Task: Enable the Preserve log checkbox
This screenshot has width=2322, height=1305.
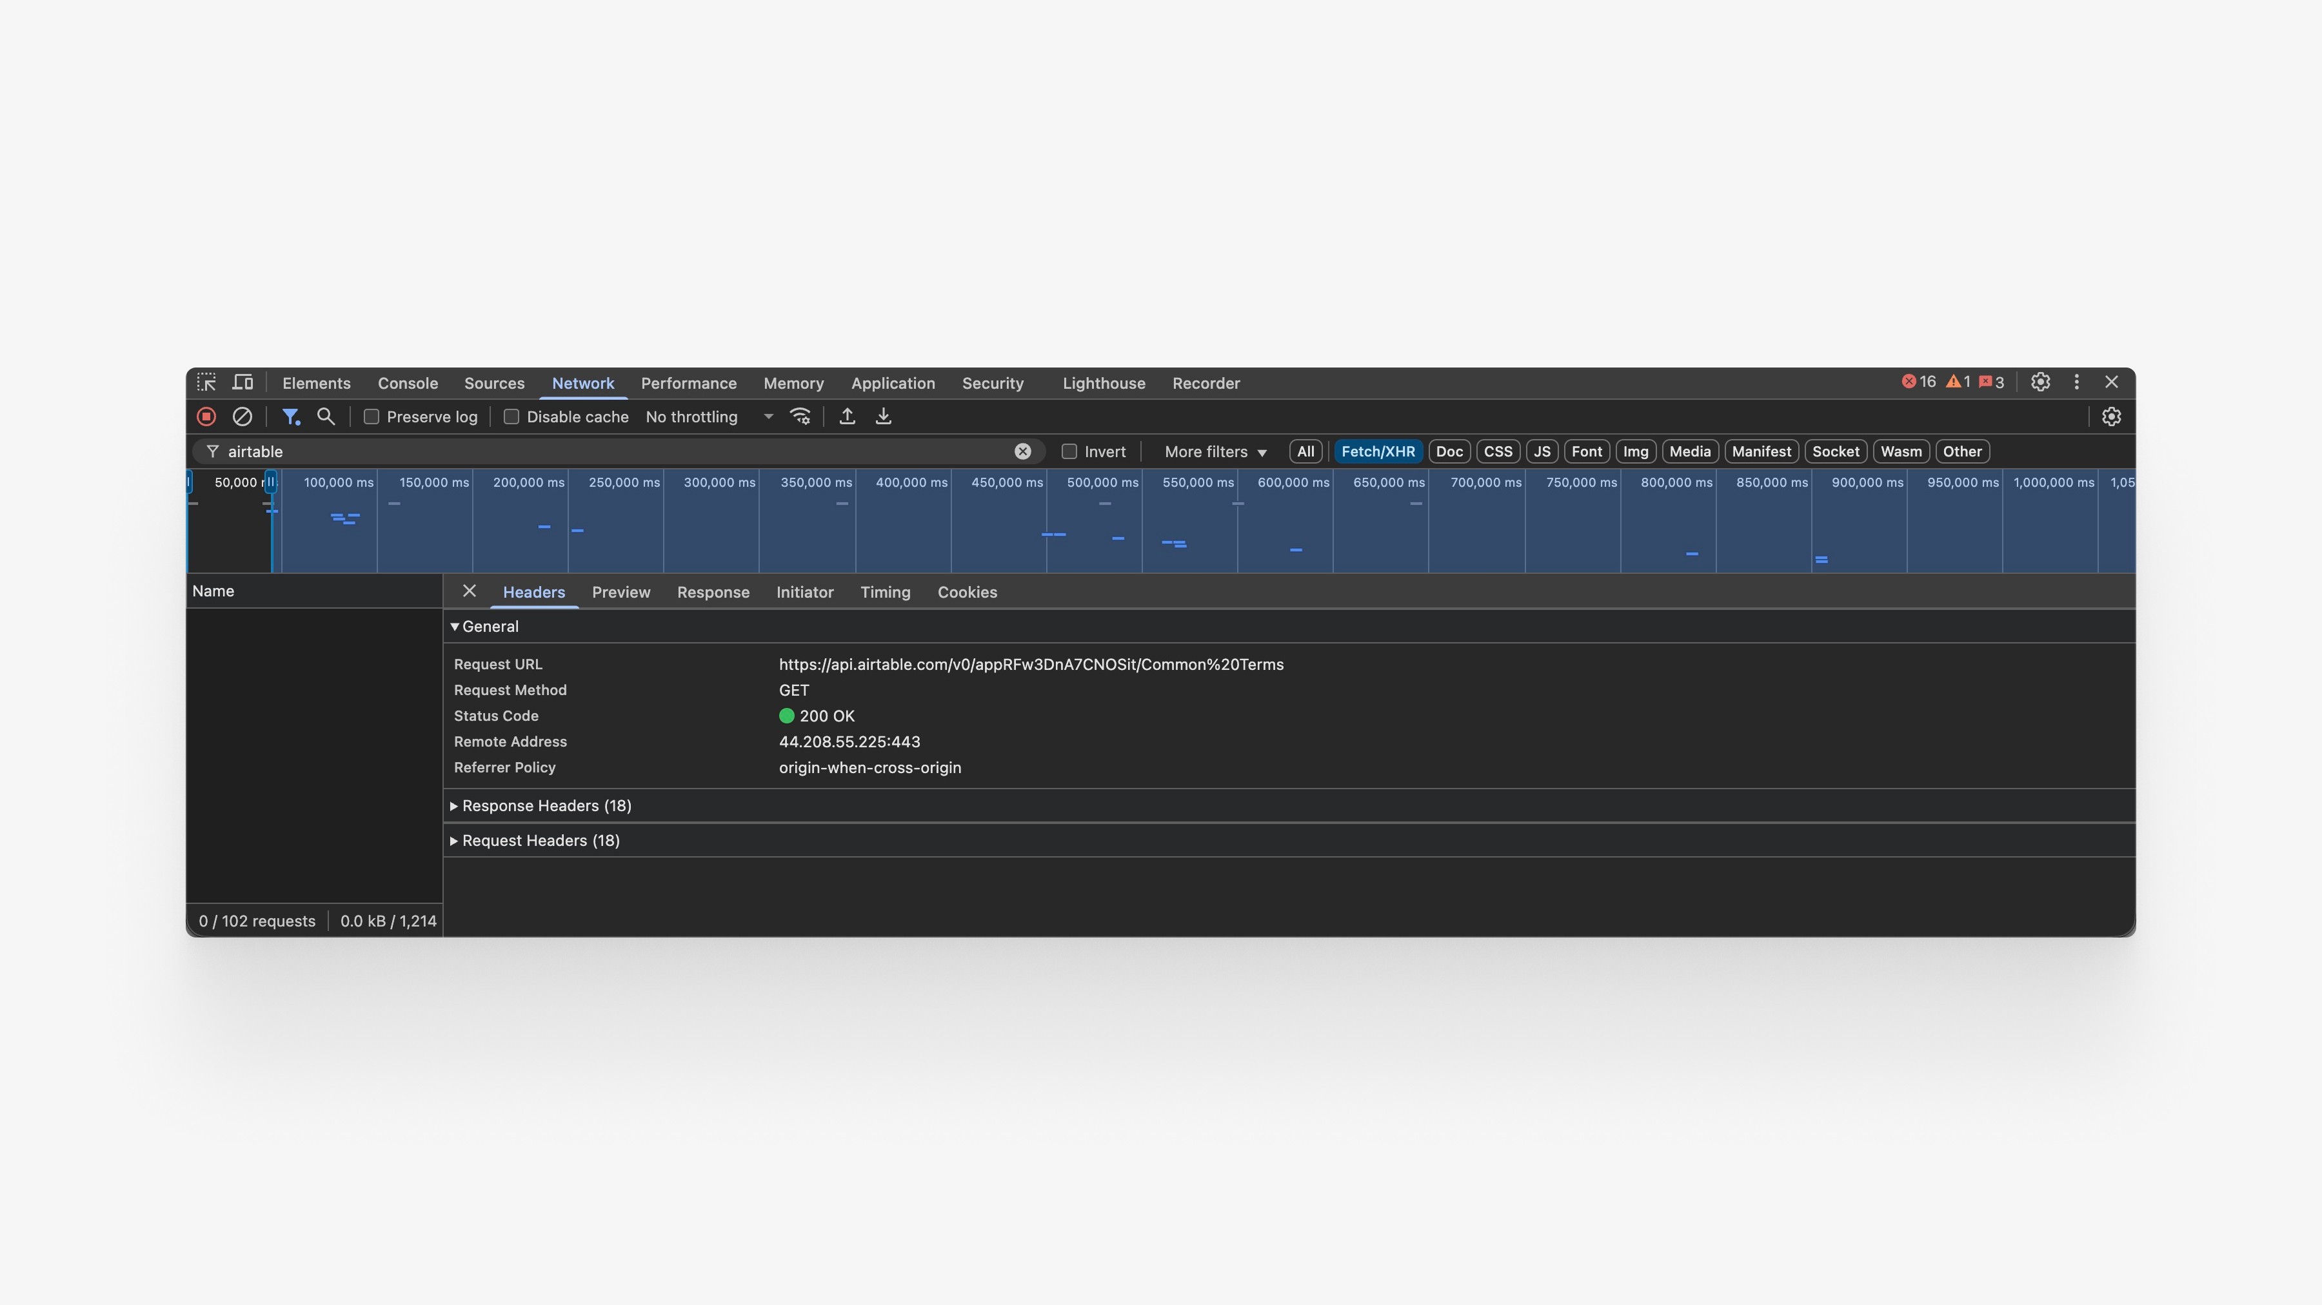Action: 372,417
